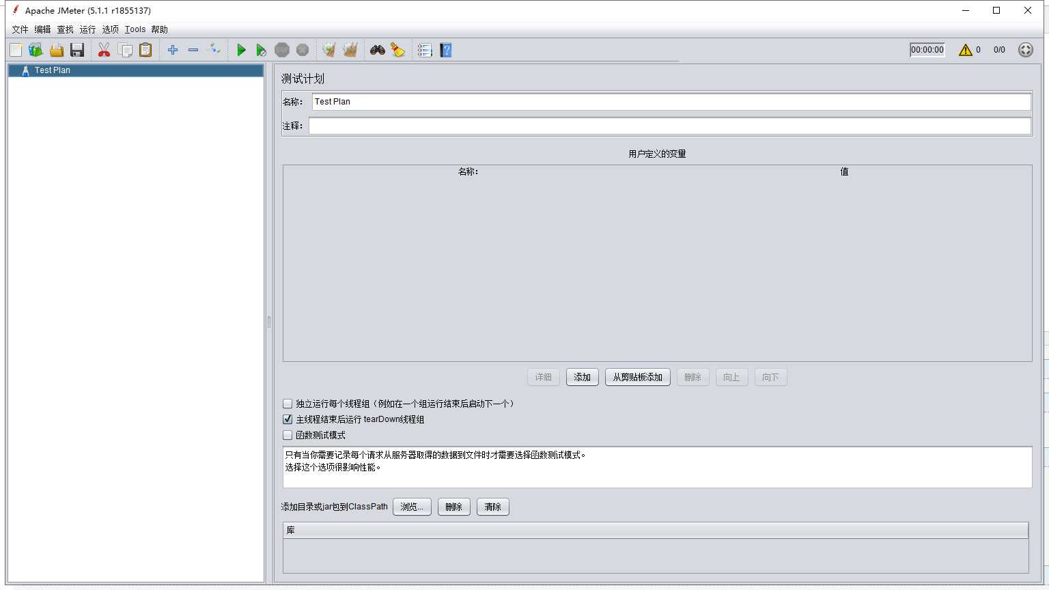Click the 清除 classpath button
The image size is (1049, 590).
492,507
